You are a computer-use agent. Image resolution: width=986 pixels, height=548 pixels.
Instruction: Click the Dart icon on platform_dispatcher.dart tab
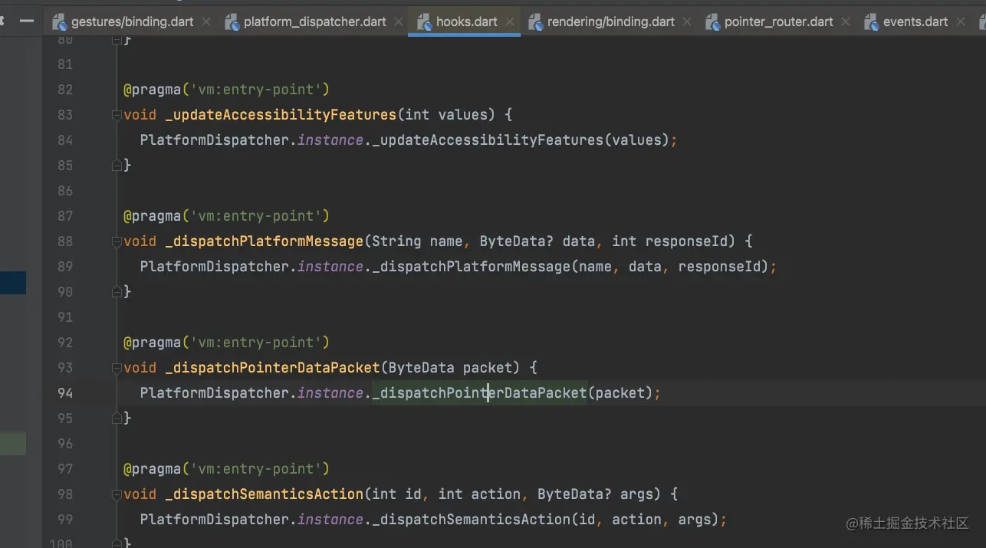click(x=232, y=21)
